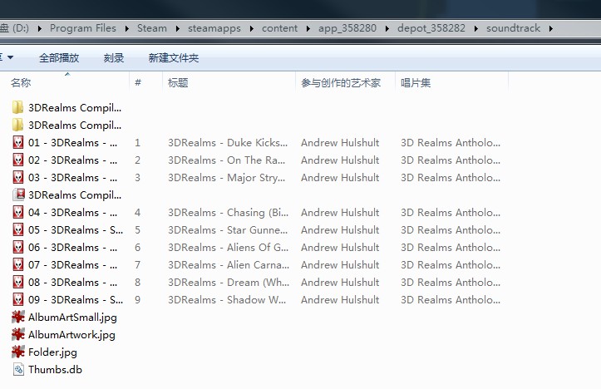Image resolution: width=601 pixels, height=389 pixels.
Task: Click soundtrack segment in address bar
Action: [x=513, y=28]
